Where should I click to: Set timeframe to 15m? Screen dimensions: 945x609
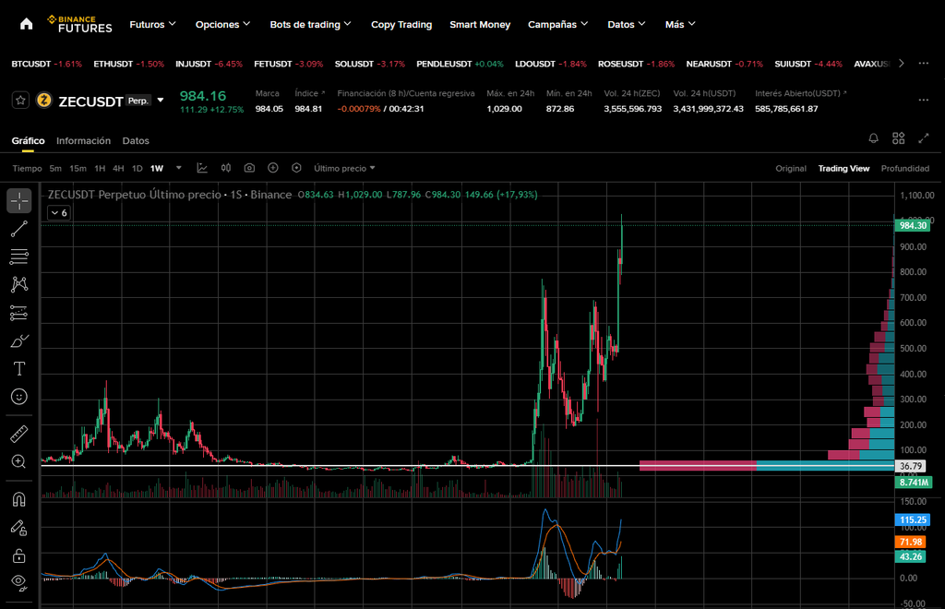pos(78,169)
